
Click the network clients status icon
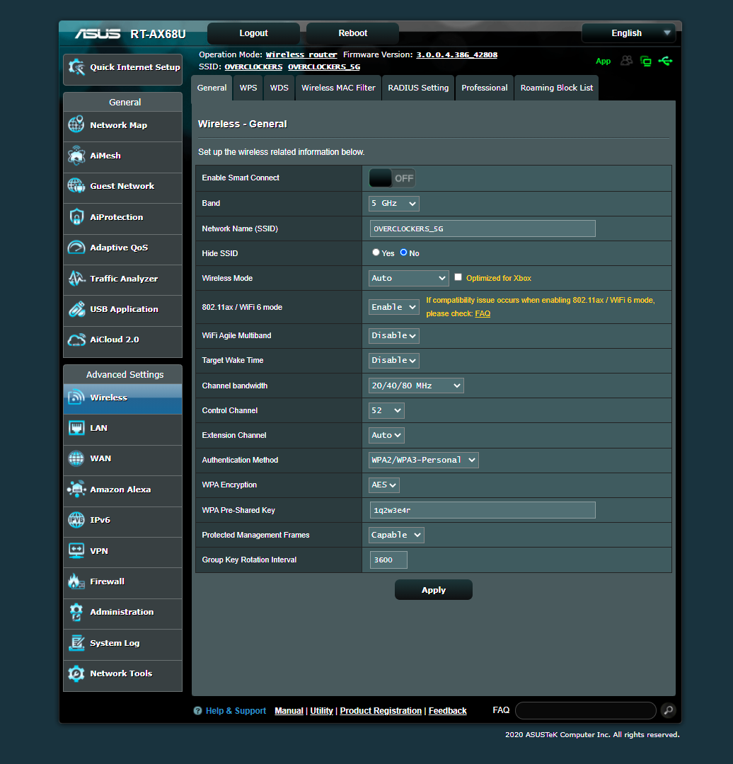(x=646, y=61)
